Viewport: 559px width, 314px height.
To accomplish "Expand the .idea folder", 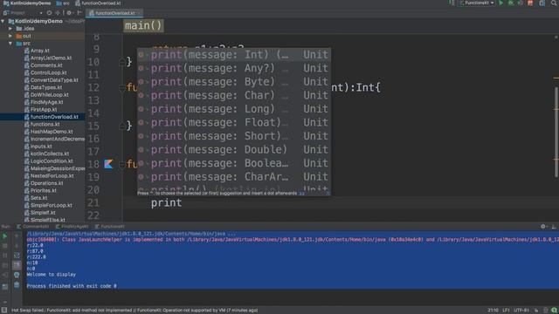I will (x=10, y=29).
